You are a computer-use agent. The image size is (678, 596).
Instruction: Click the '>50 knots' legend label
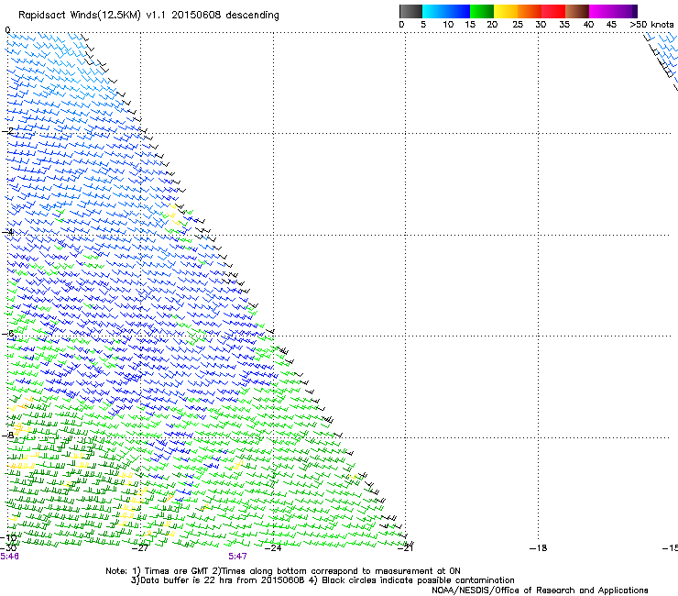(651, 25)
